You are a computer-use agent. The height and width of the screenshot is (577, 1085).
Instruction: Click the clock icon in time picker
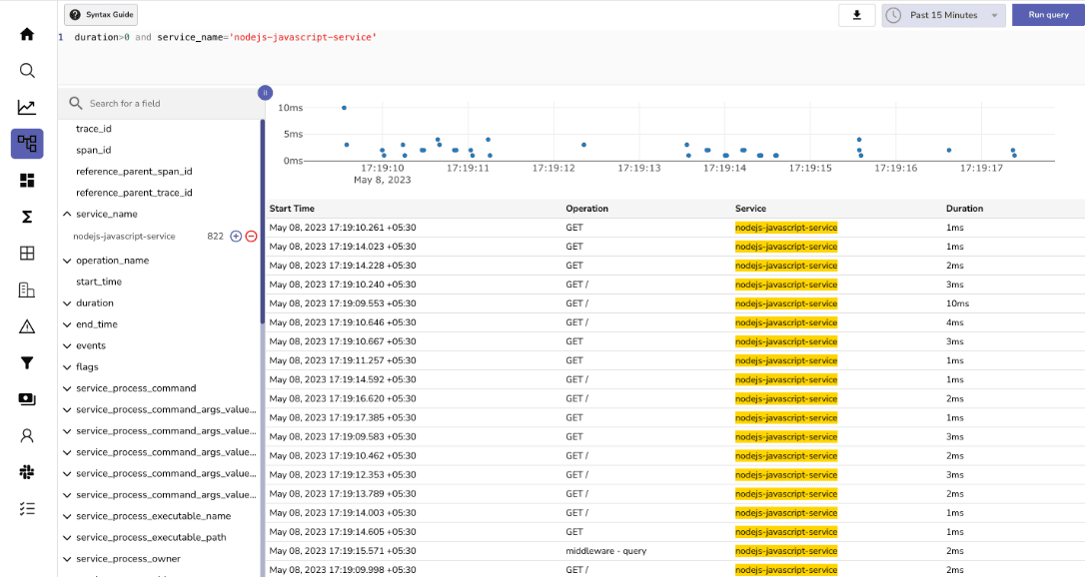pyautogui.click(x=893, y=15)
